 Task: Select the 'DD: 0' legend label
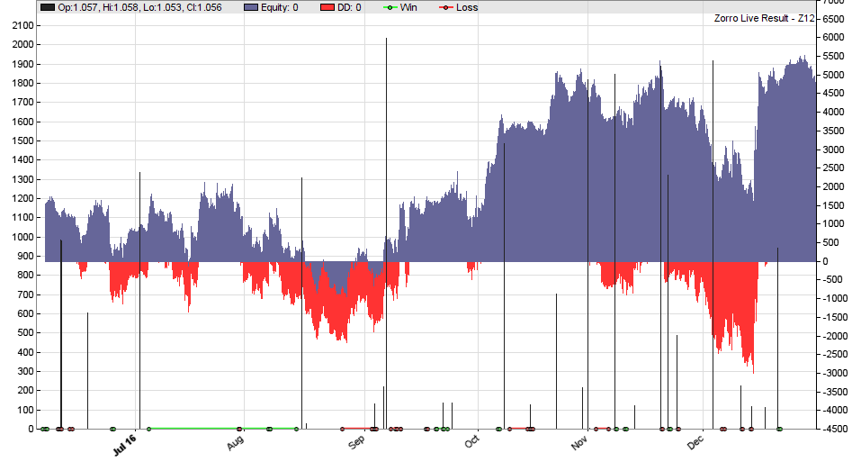pyautogui.click(x=349, y=7)
